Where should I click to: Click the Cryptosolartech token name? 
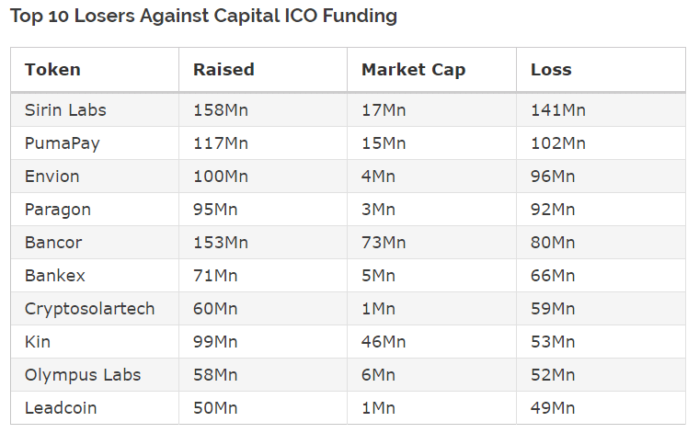(89, 309)
